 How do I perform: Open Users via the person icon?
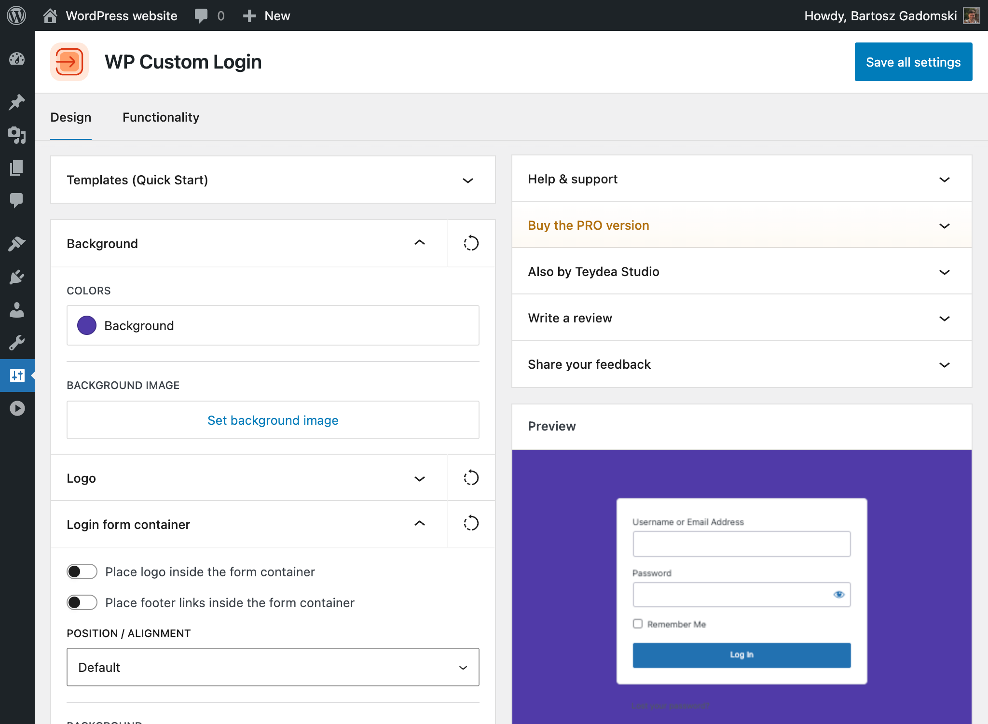pos(17,310)
